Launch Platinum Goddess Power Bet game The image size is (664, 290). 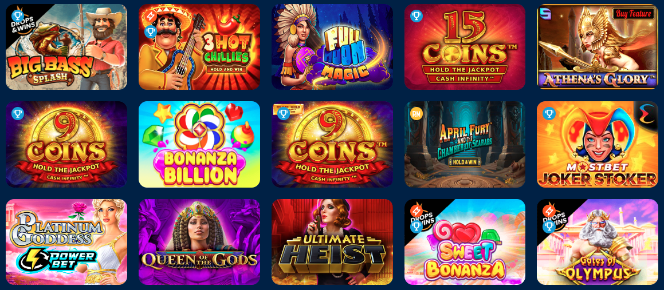coord(66,242)
